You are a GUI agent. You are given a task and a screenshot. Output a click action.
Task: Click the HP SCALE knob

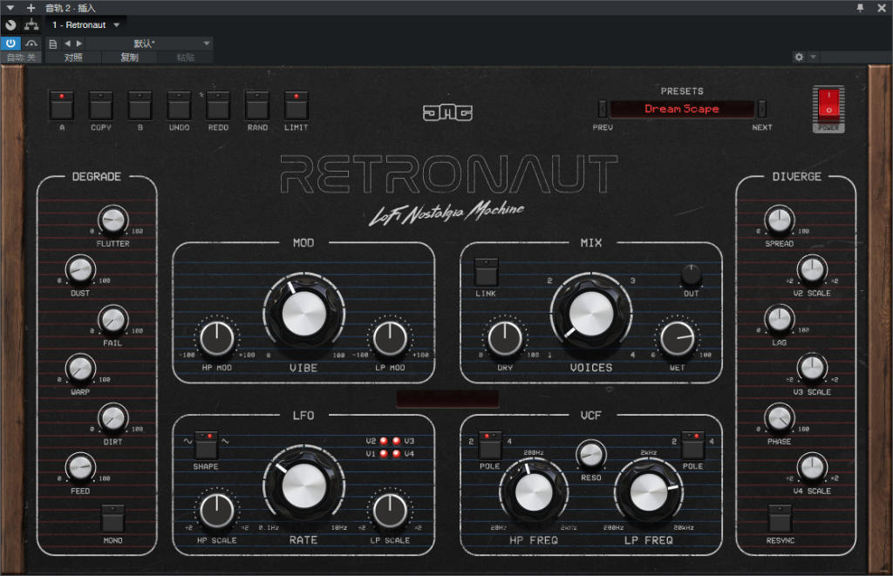coord(217,511)
